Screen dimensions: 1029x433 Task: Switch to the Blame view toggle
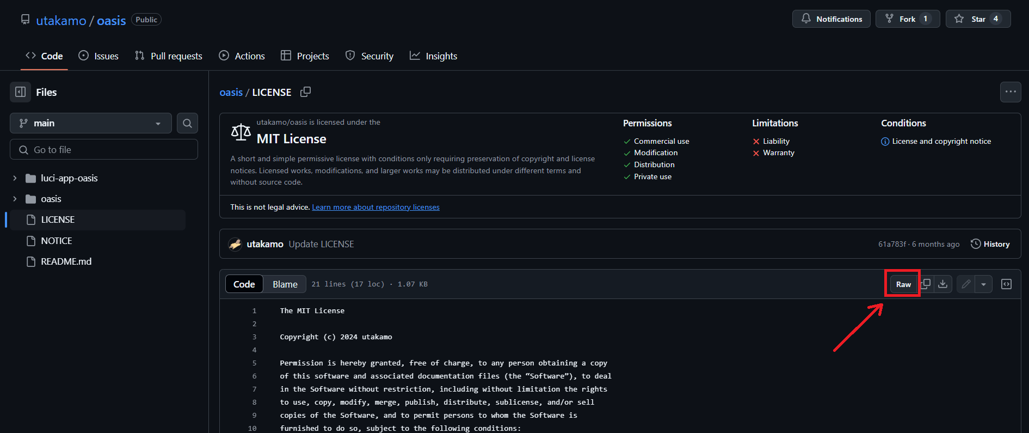click(x=285, y=284)
